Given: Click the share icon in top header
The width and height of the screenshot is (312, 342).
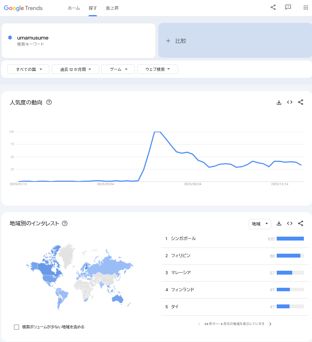Looking at the screenshot, I should click(273, 7).
